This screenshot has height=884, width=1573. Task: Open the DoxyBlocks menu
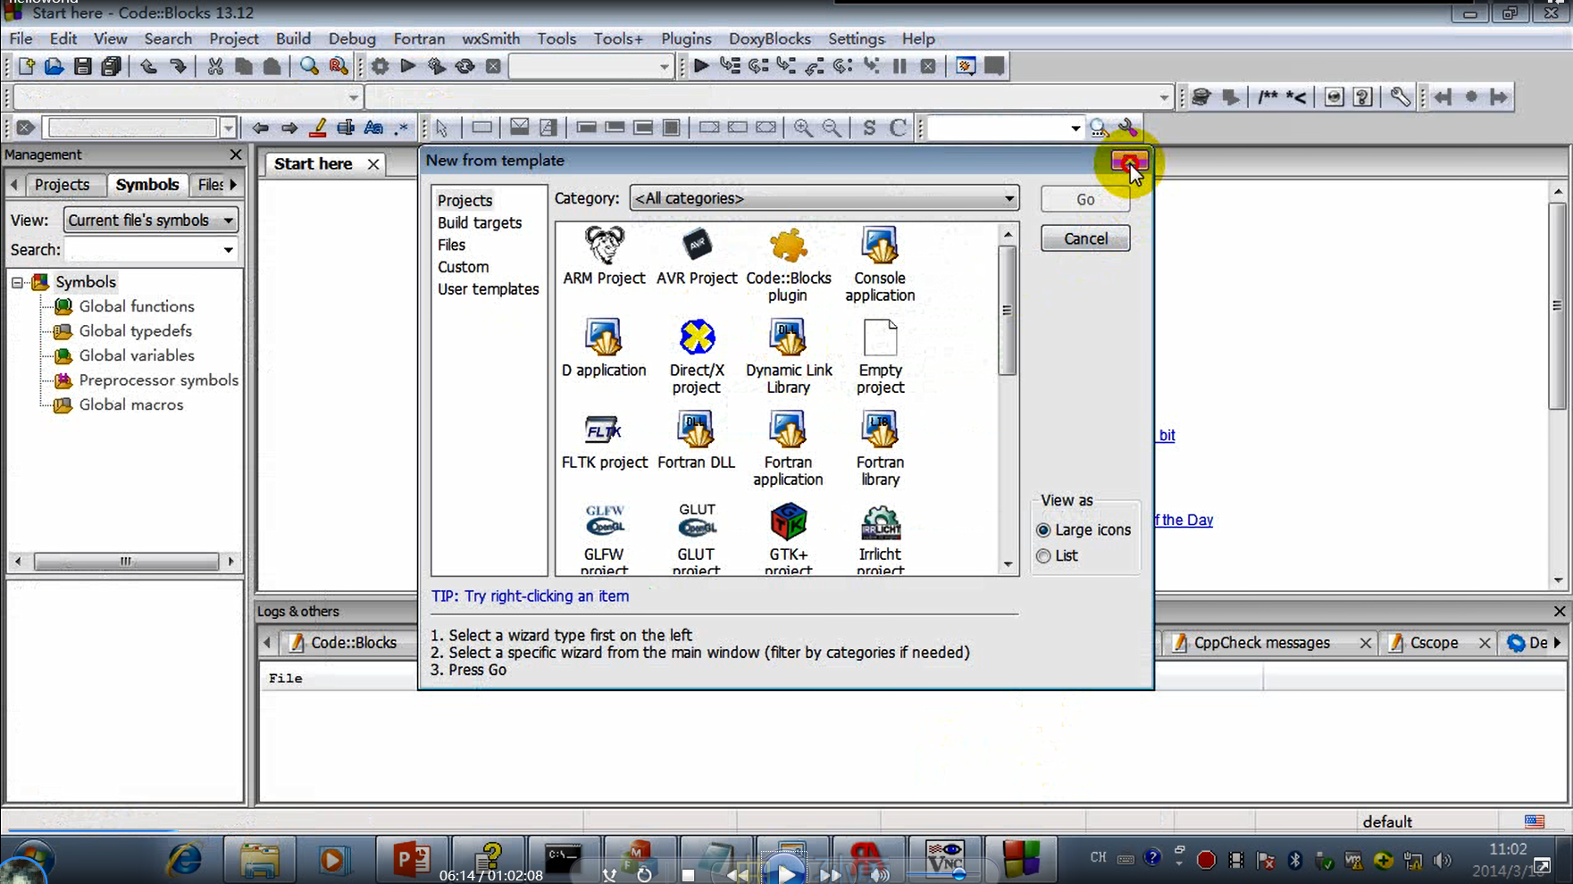tap(769, 38)
